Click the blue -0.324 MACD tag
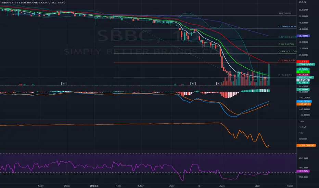 304,101
